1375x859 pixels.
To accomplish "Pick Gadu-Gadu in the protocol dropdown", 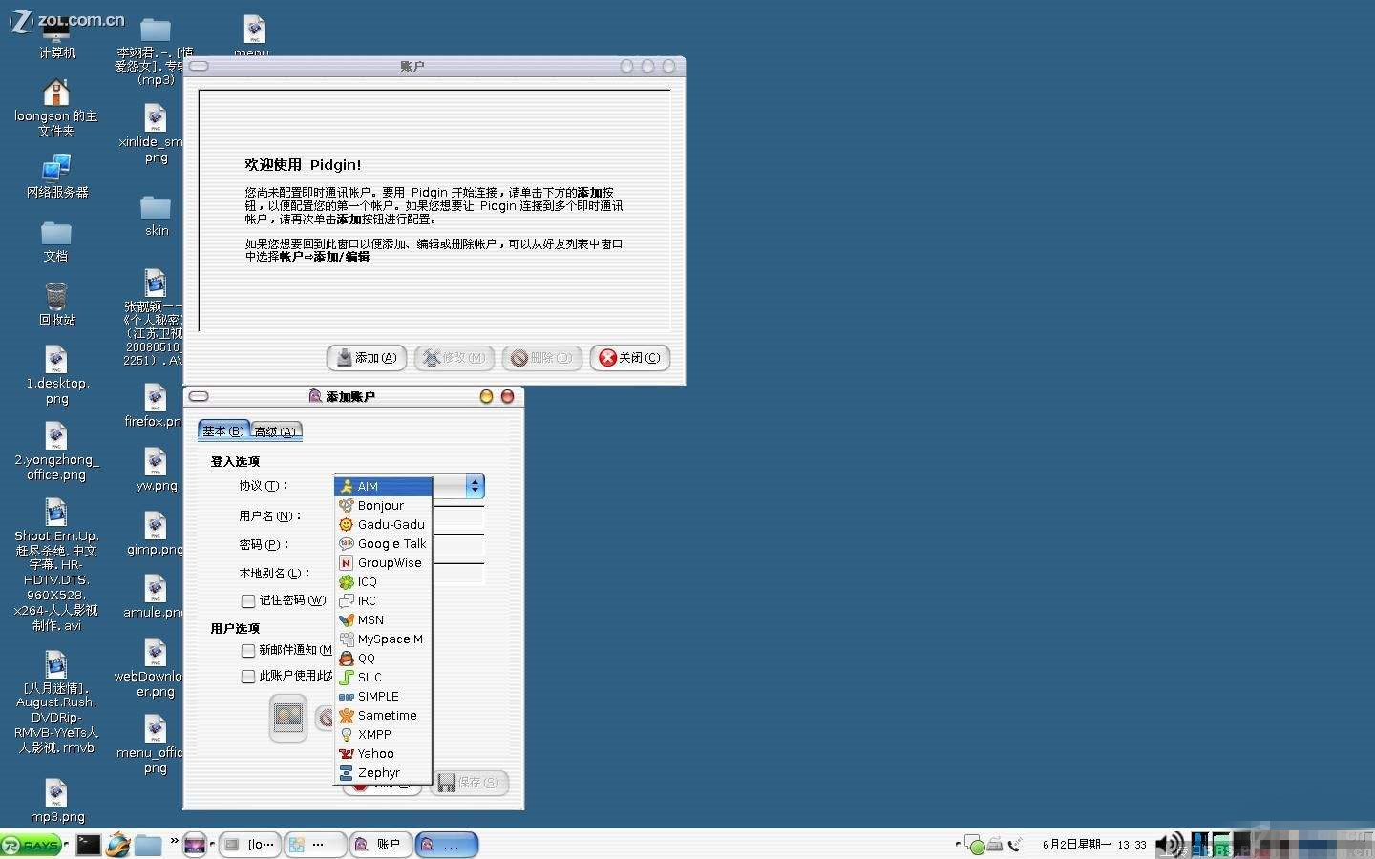I will pyautogui.click(x=383, y=525).
